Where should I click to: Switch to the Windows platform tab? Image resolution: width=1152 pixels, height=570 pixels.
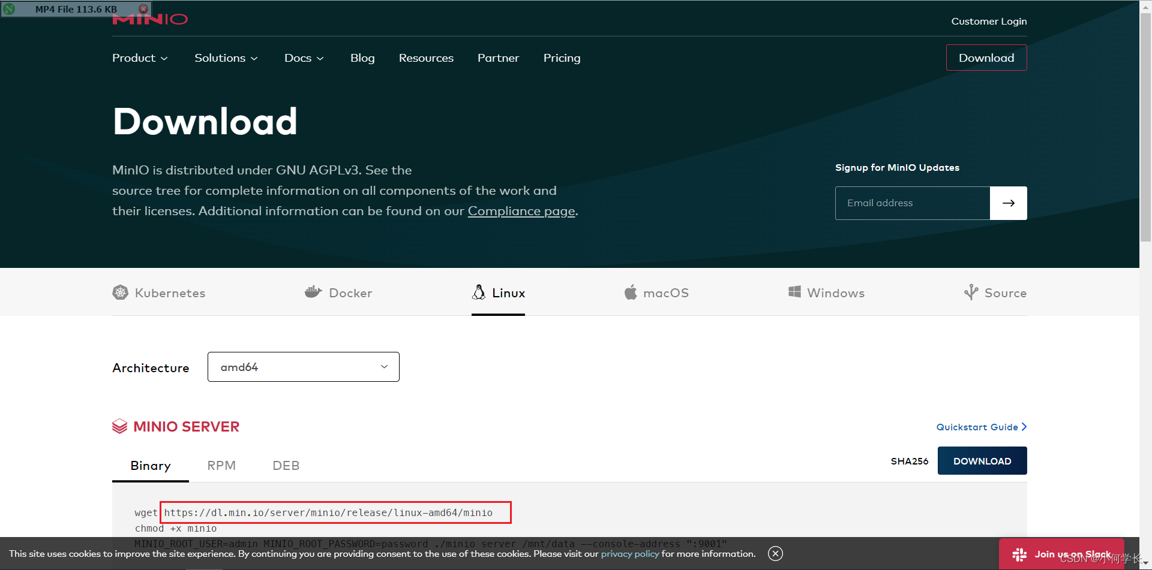pyautogui.click(x=826, y=292)
